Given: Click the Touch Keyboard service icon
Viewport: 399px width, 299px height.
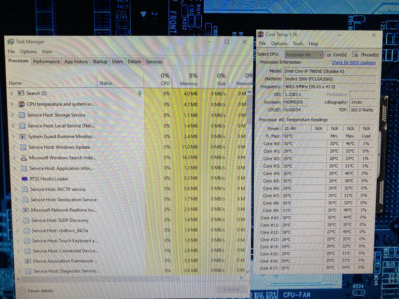Looking at the screenshot, I should [27, 241].
